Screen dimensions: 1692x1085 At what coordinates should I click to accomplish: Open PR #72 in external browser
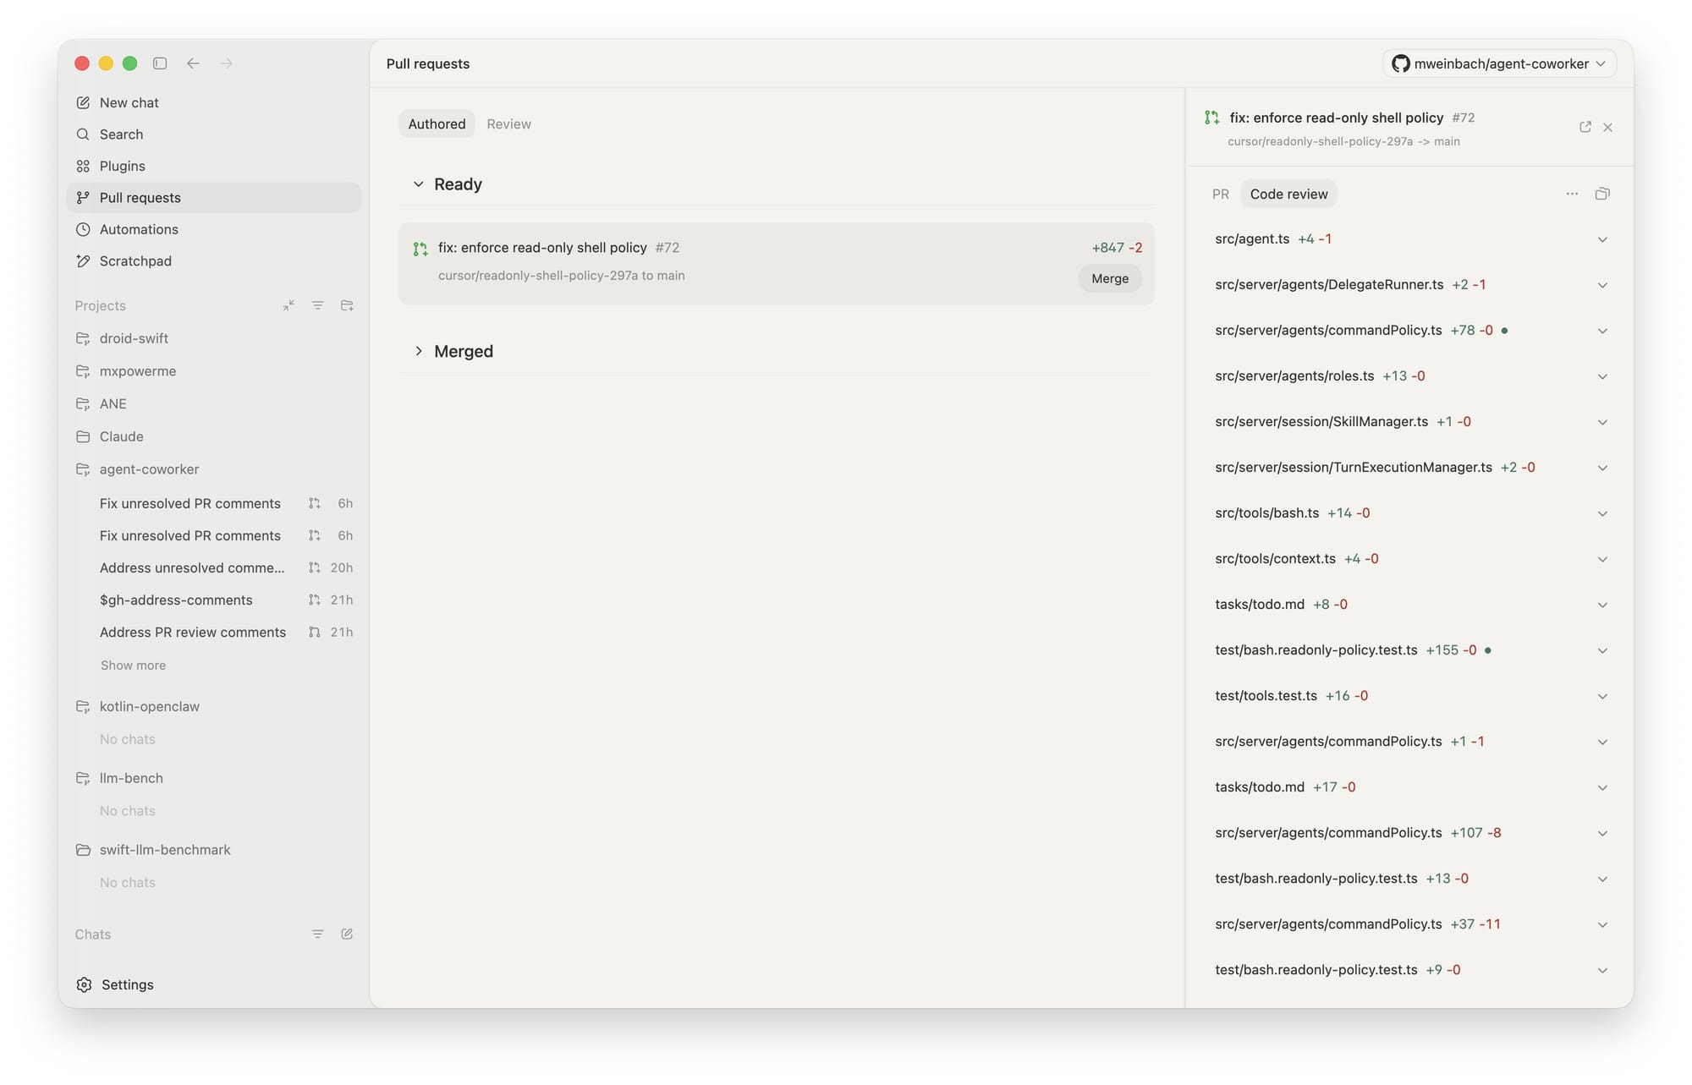(x=1585, y=127)
